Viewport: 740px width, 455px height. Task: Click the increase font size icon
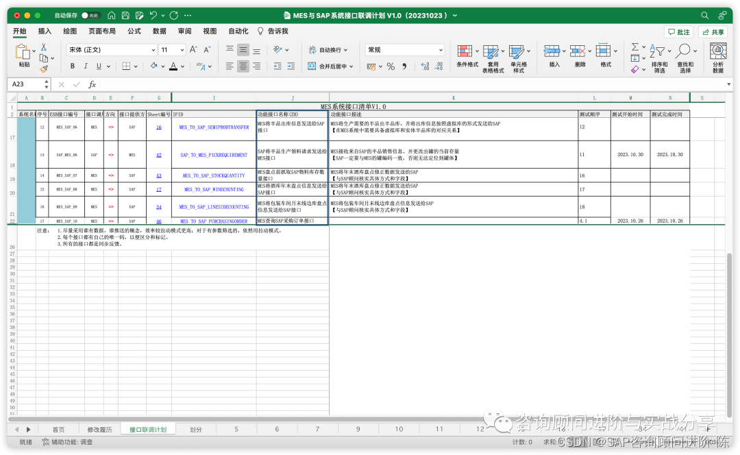(193, 49)
